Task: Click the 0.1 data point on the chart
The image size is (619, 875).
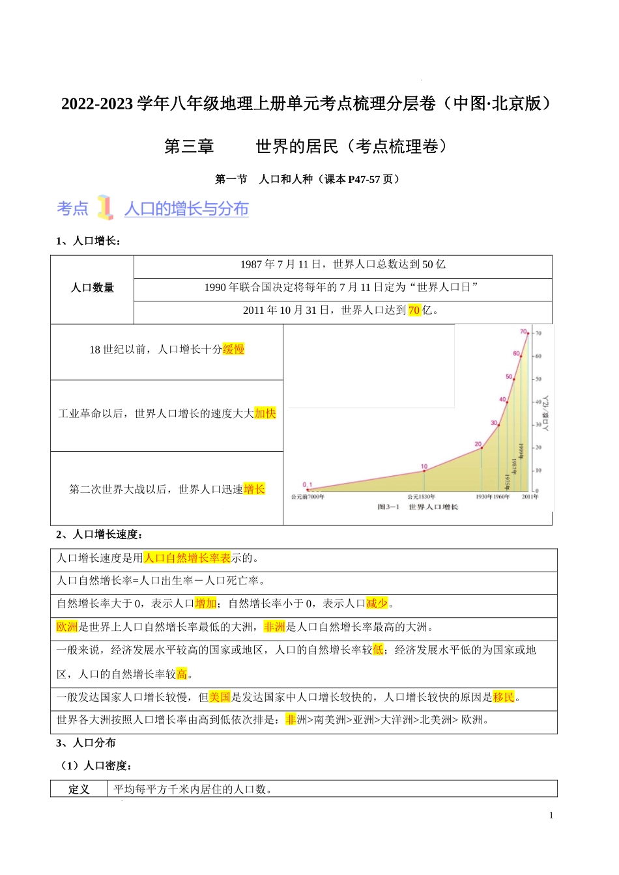Action: (308, 490)
